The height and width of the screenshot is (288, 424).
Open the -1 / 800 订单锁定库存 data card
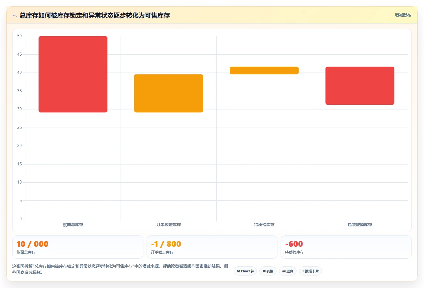pos(212,247)
